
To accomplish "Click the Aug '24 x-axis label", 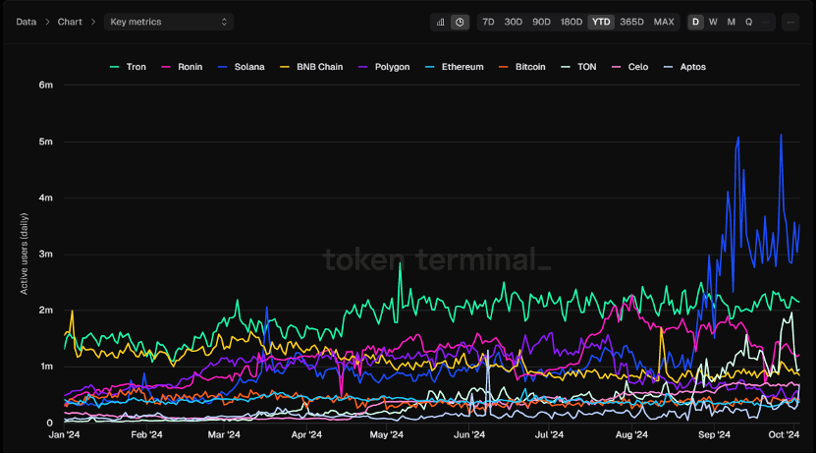I will pos(631,434).
